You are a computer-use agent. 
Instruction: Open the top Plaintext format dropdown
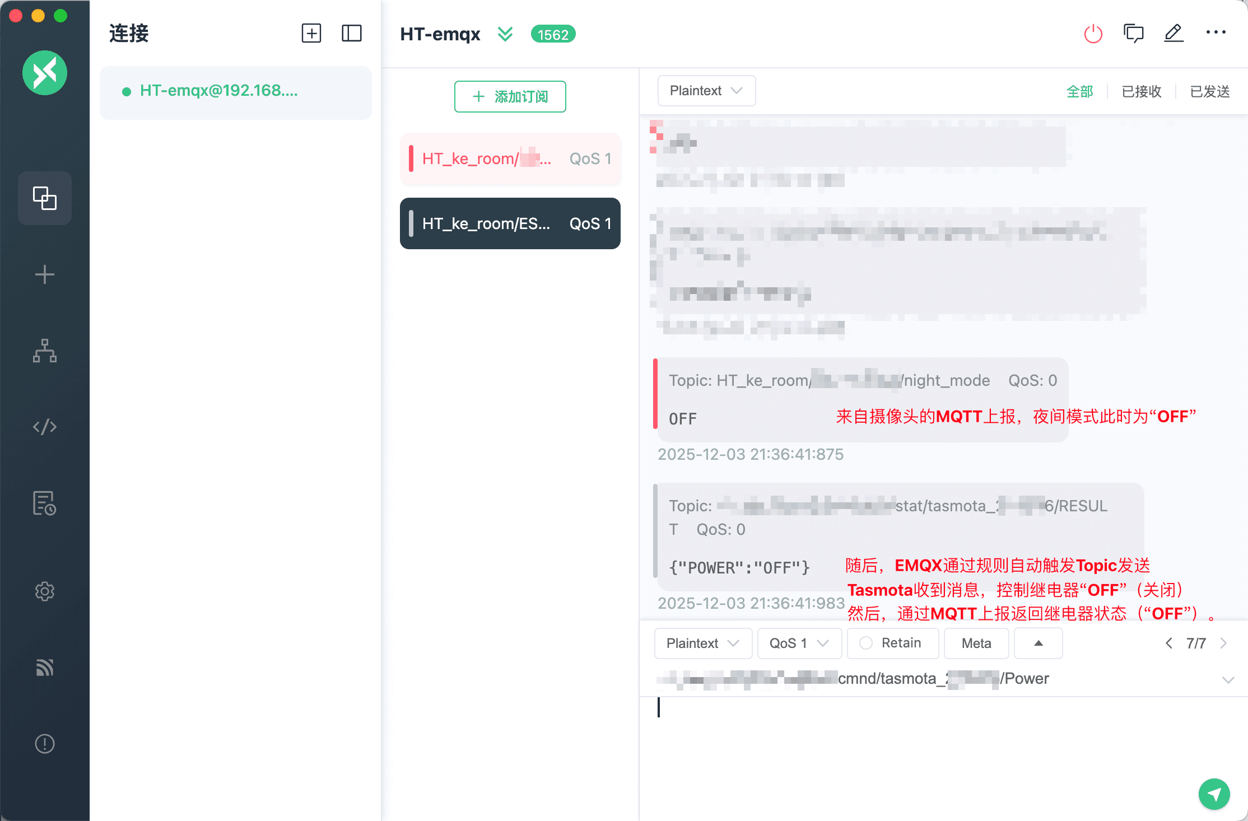click(x=706, y=91)
